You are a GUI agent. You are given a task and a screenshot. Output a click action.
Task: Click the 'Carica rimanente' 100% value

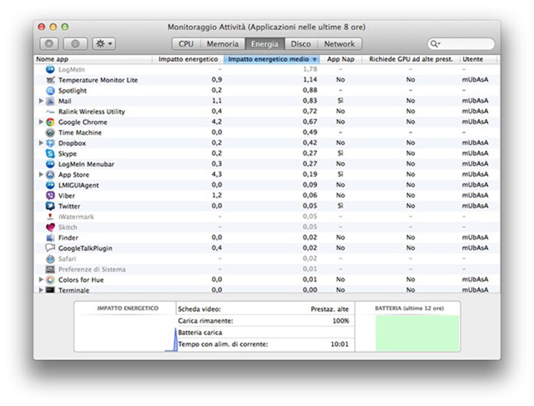(x=340, y=321)
